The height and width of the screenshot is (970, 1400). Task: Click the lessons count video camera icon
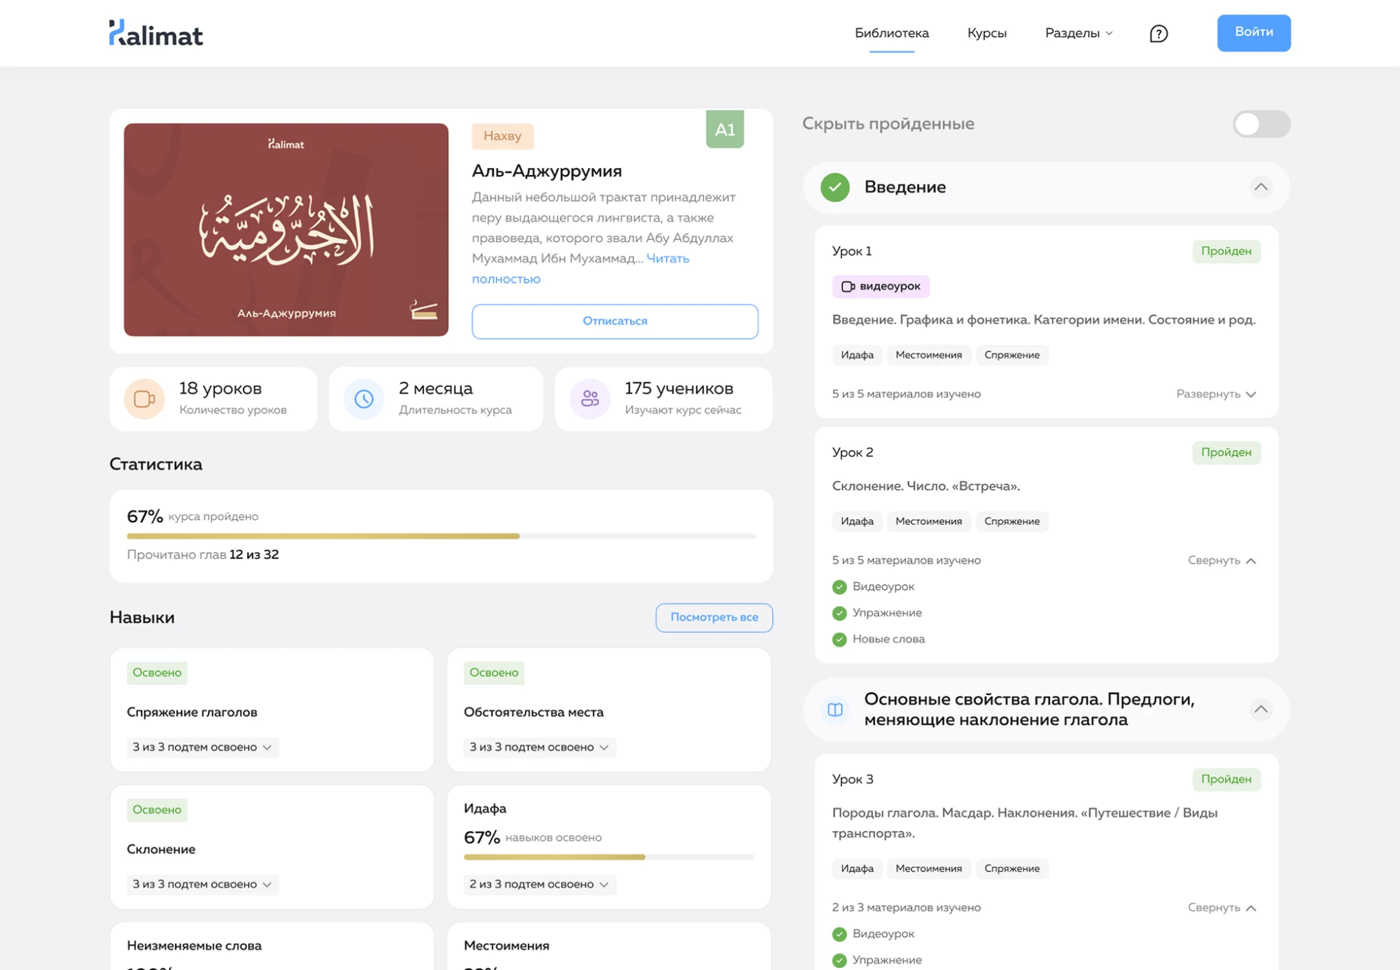[144, 399]
